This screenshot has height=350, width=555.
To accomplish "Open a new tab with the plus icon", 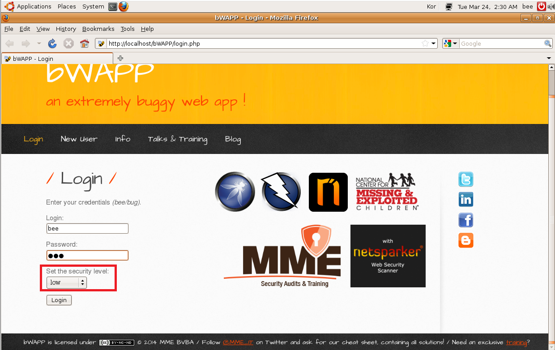I will (120, 58).
